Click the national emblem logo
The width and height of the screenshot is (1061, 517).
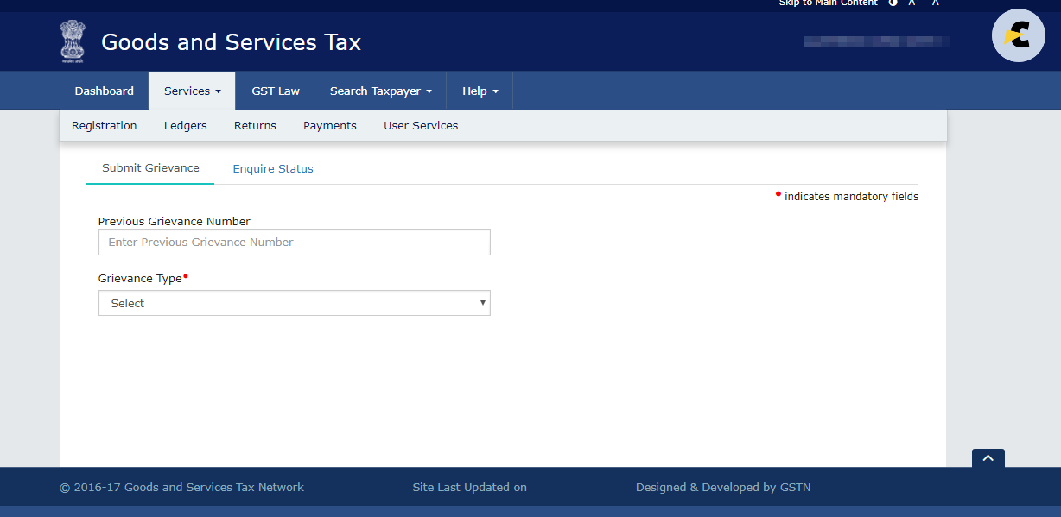coord(73,42)
